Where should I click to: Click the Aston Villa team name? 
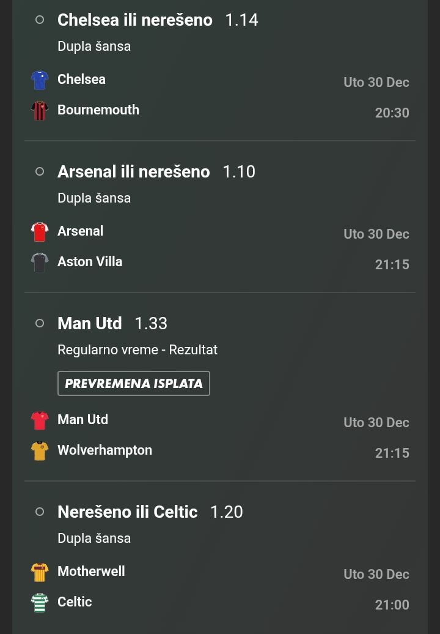(x=90, y=262)
